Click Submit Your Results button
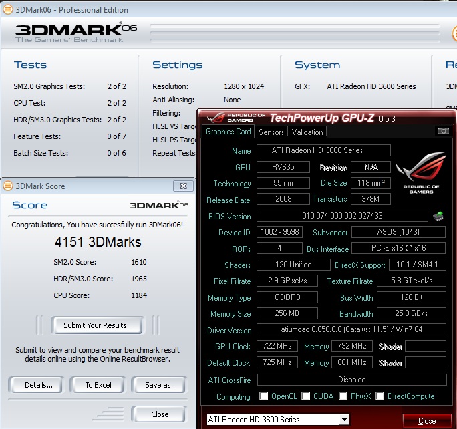Screen dimensions: 457x429 [98, 325]
